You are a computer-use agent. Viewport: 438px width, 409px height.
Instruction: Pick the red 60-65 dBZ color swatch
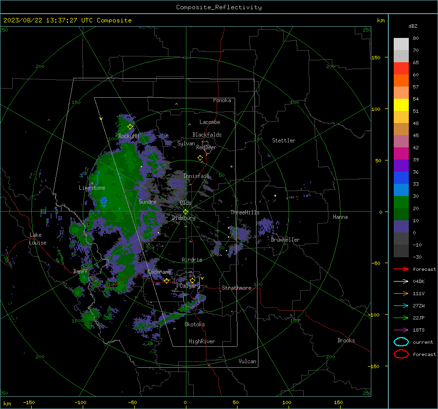pos(401,69)
